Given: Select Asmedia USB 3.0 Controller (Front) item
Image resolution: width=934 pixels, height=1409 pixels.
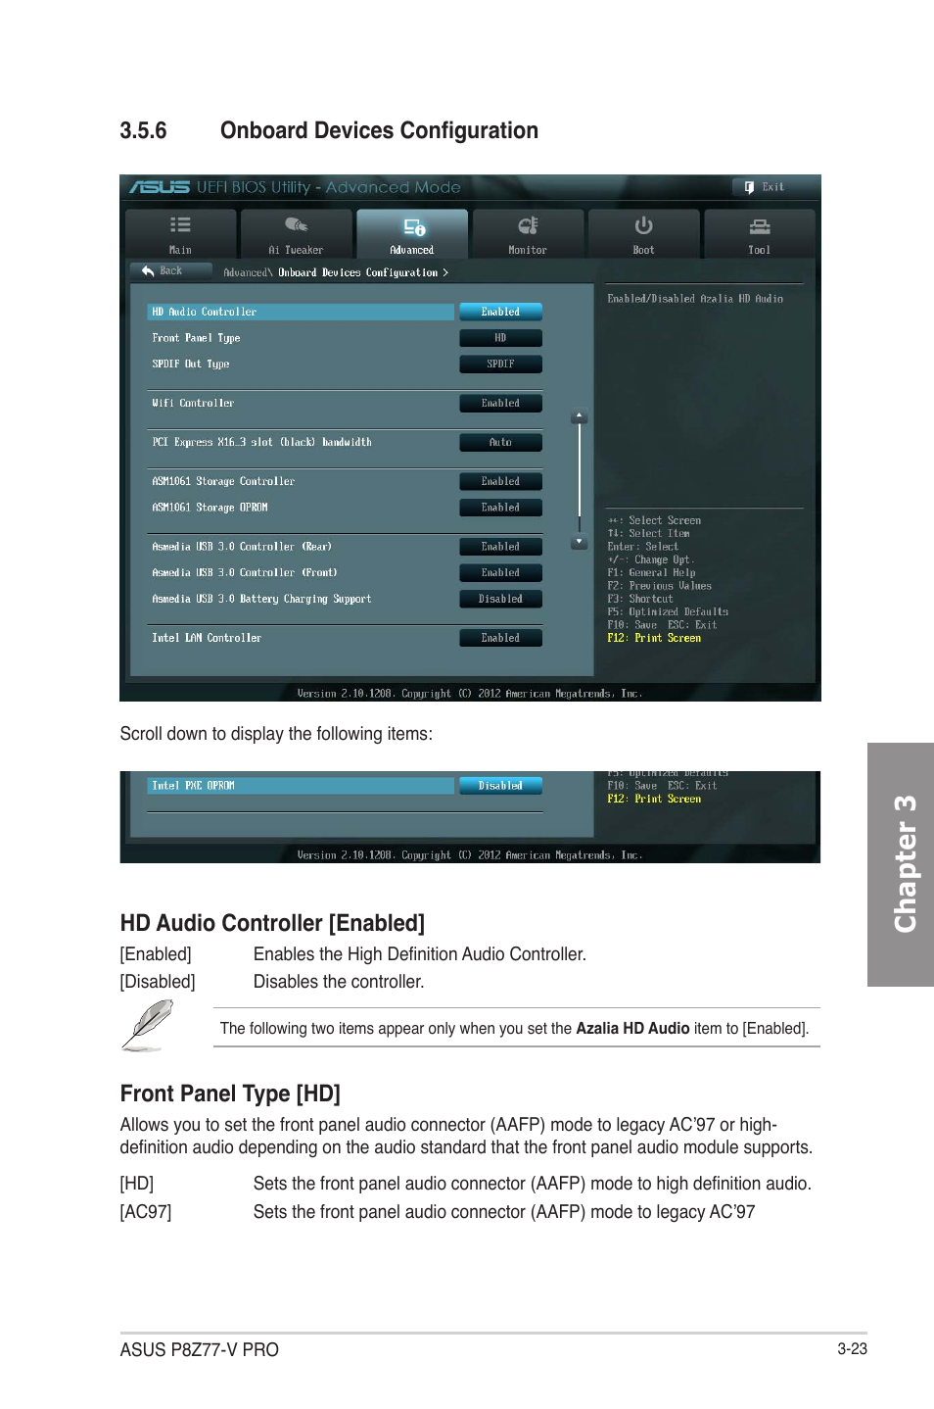Looking at the screenshot, I should pos(245,572).
